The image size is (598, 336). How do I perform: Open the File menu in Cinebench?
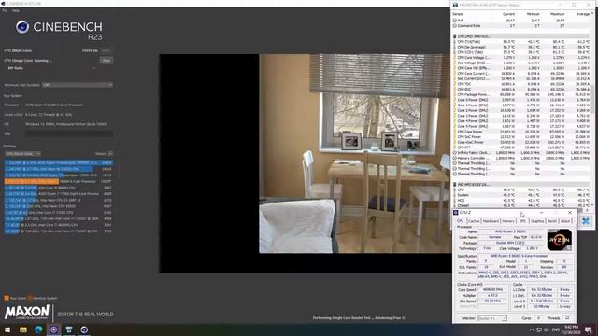[x=5, y=10]
